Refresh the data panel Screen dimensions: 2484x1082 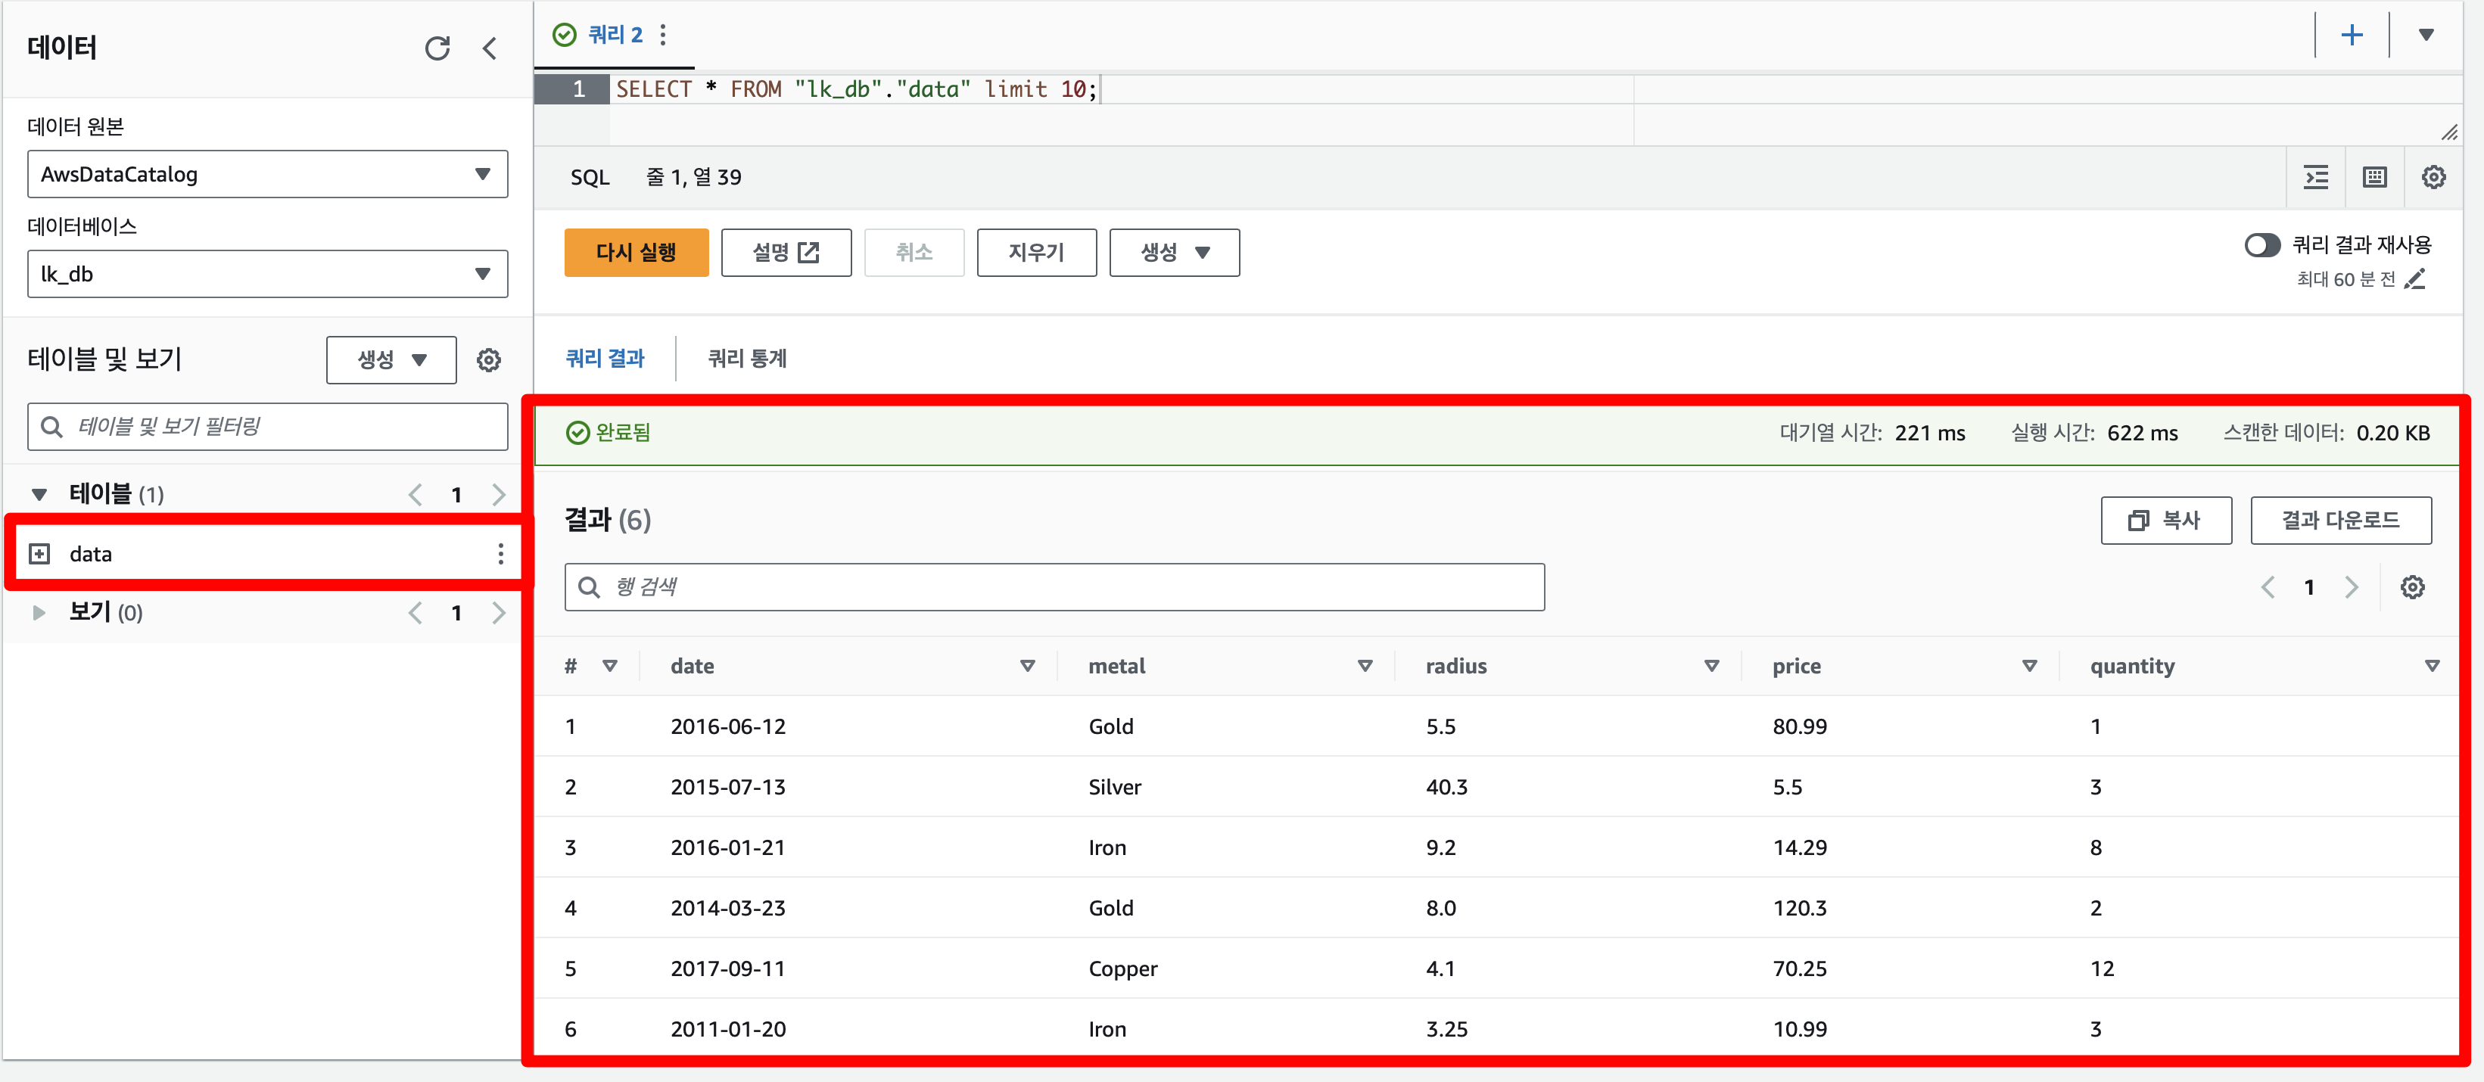click(437, 48)
